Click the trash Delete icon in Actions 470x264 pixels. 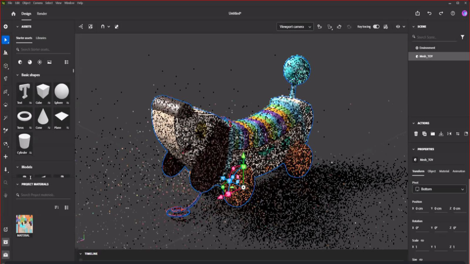pyautogui.click(x=416, y=134)
